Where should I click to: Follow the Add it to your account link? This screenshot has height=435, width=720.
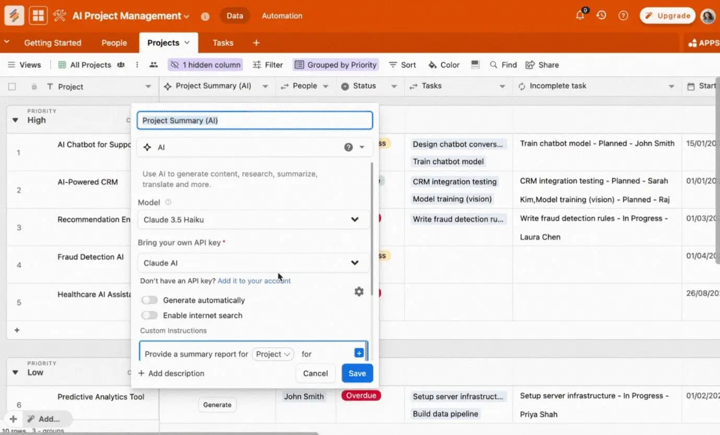point(254,281)
